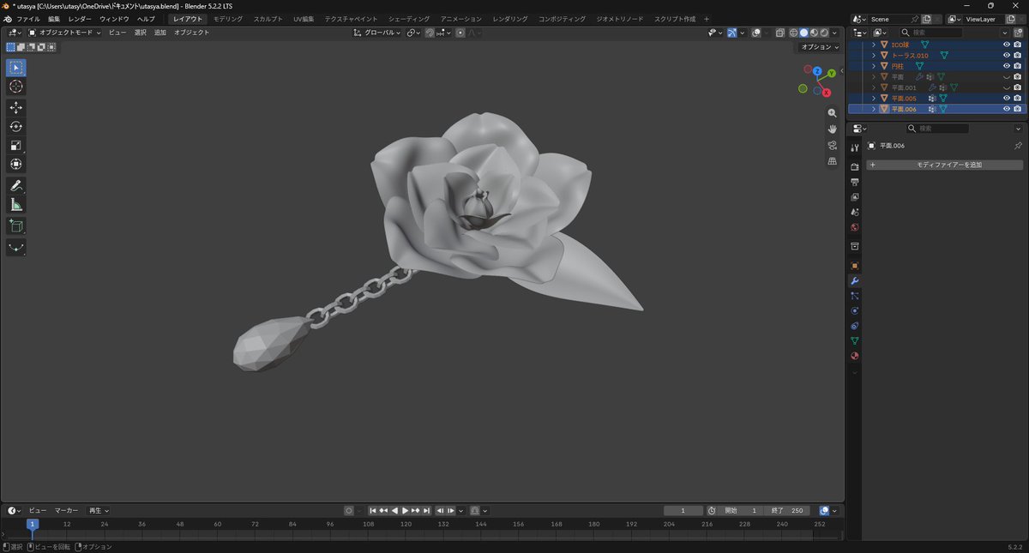The height and width of the screenshot is (553, 1029).
Task: Switch to the シェーディング workspace tab
Action: (409, 18)
